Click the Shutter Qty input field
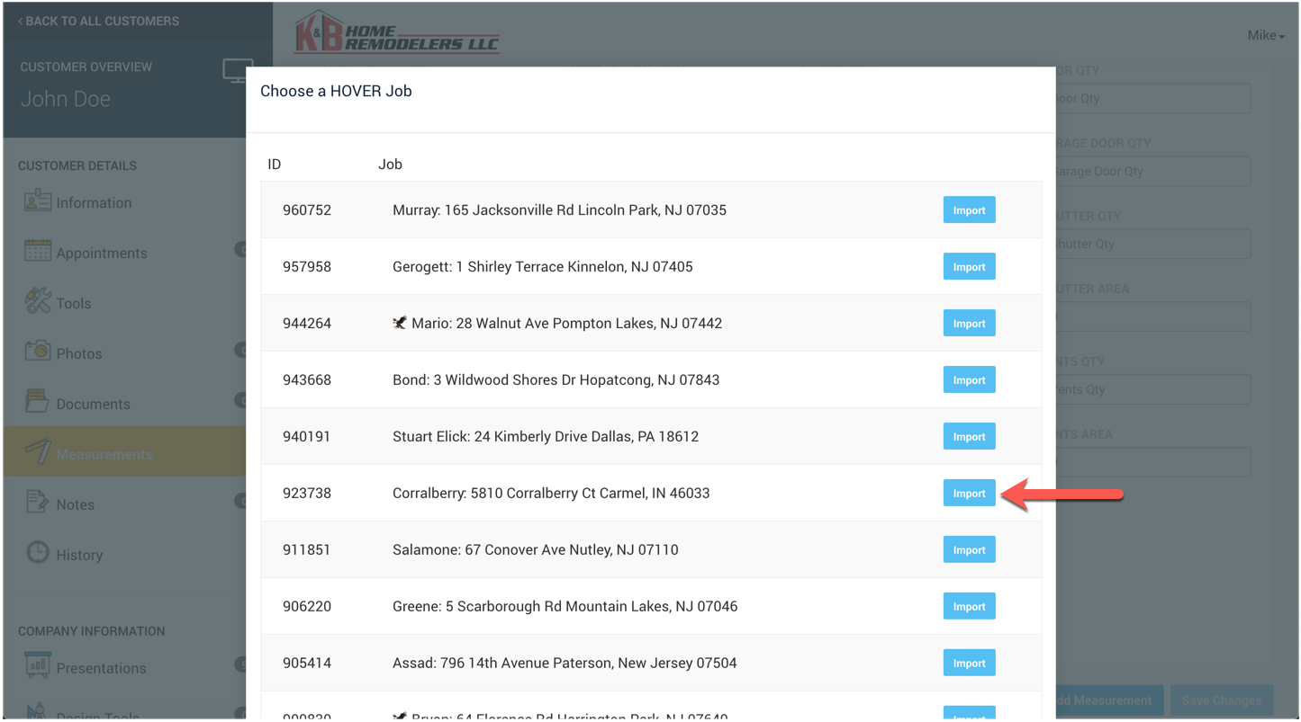Image resolution: width=1301 pixels, height=722 pixels. [x=1152, y=244]
